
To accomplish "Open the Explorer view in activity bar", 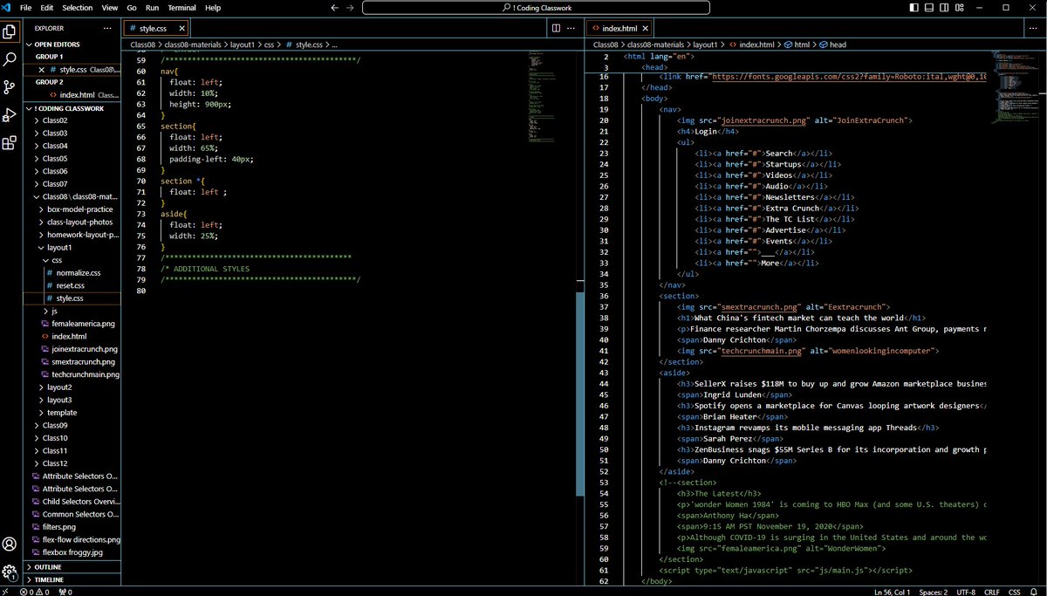I will point(10,32).
